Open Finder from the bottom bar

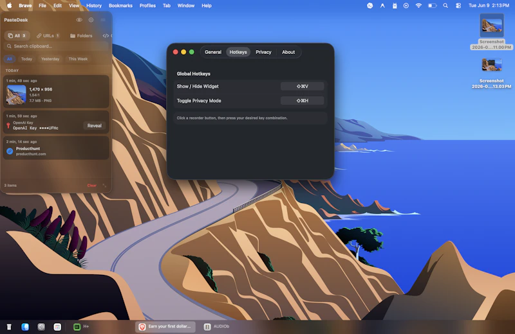click(25, 327)
